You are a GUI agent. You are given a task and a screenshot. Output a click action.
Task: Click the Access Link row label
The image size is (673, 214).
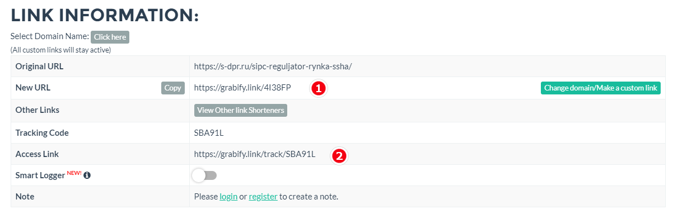[37, 154]
